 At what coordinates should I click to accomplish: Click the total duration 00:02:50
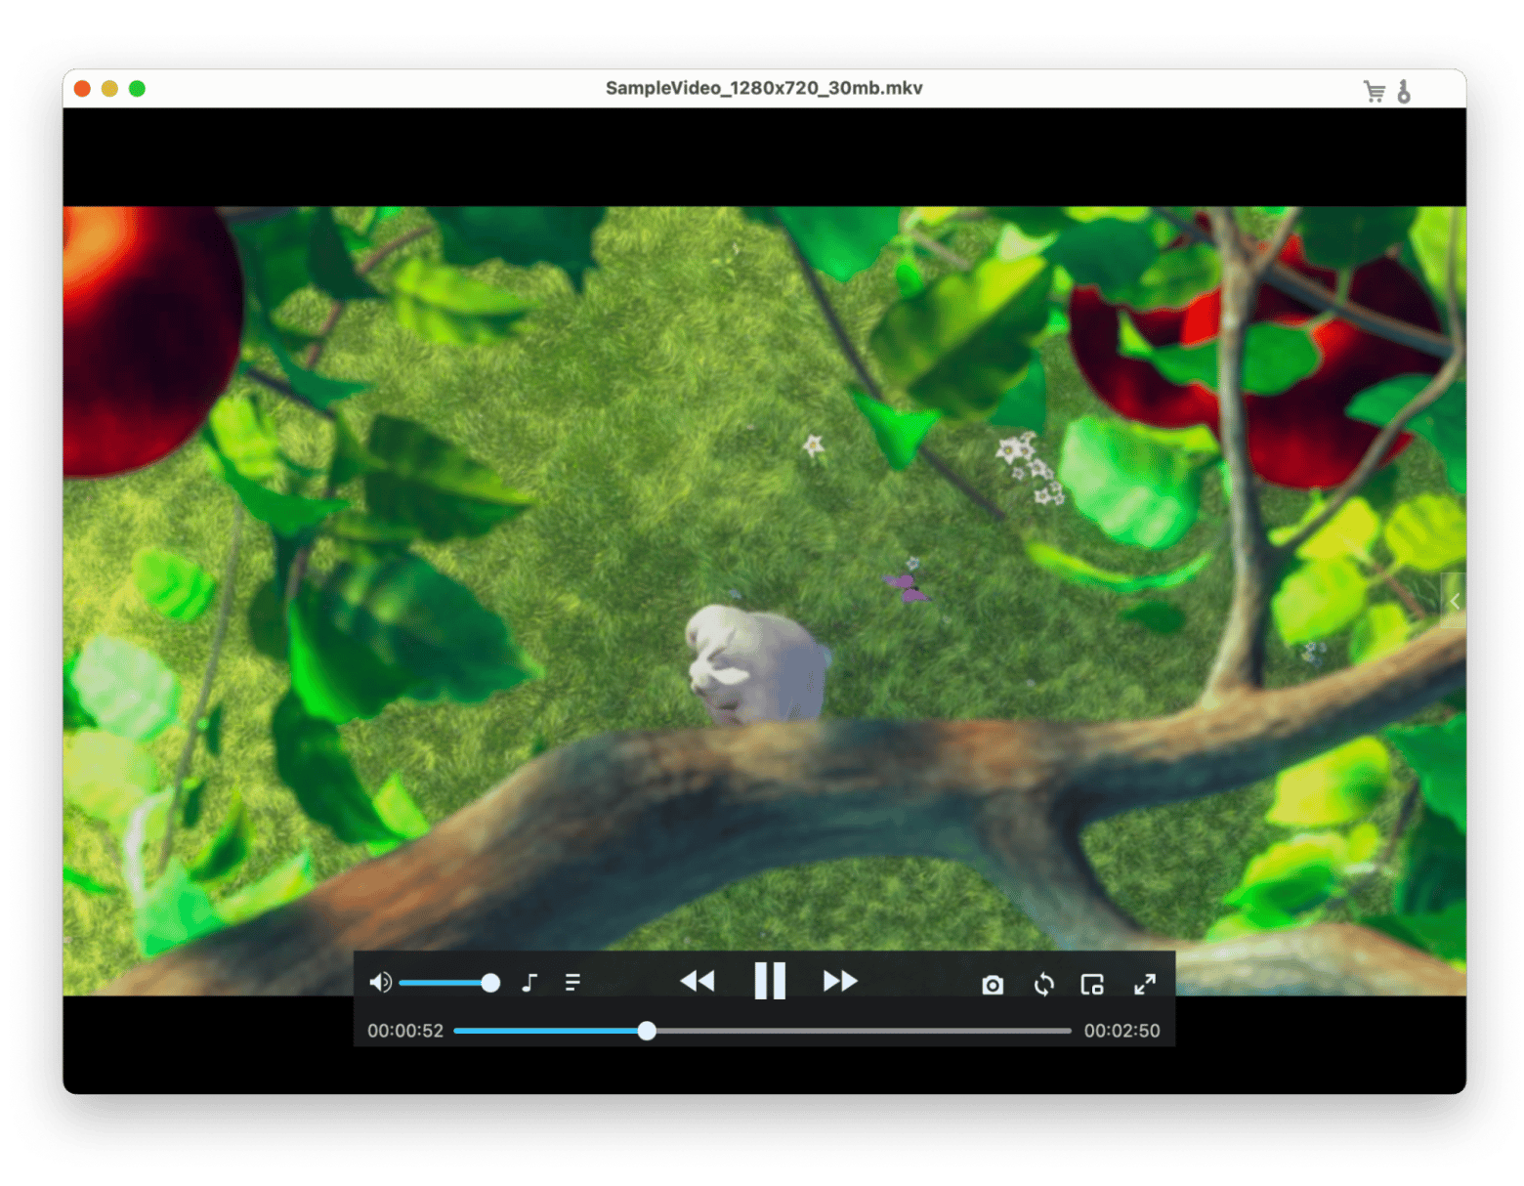(x=1122, y=1031)
